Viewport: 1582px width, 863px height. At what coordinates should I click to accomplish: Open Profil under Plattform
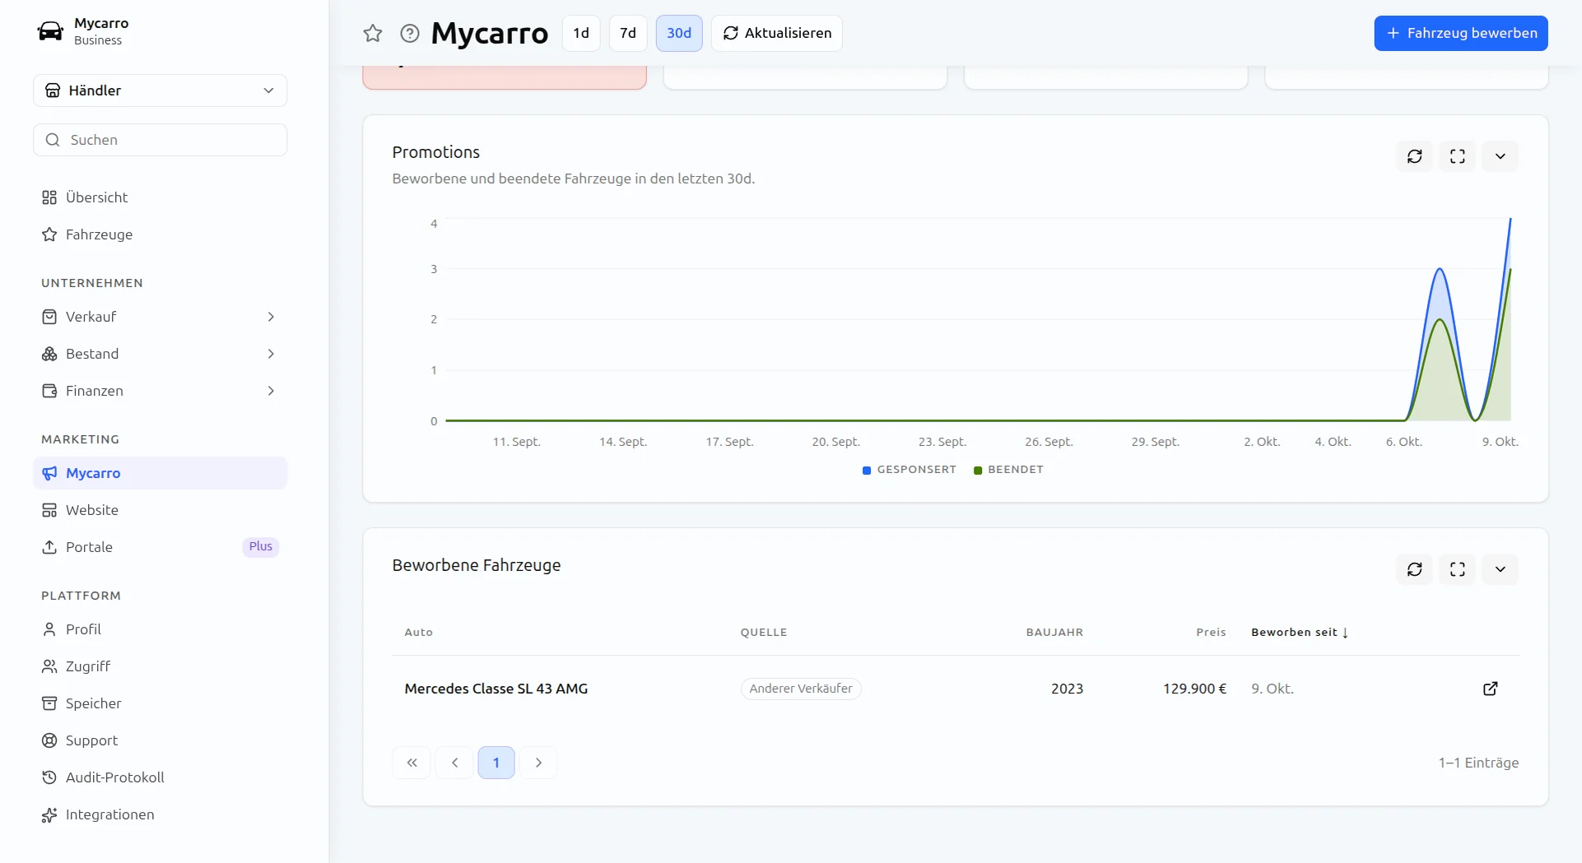[160, 629]
